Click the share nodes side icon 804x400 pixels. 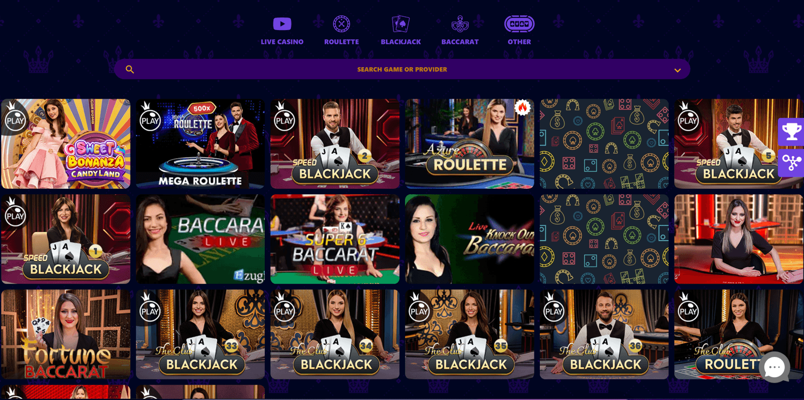[791, 163]
